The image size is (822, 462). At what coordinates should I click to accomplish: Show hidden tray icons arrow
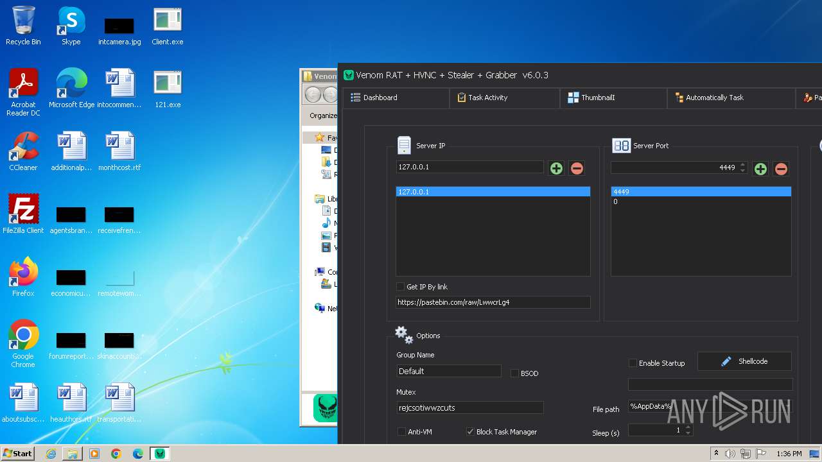716,454
